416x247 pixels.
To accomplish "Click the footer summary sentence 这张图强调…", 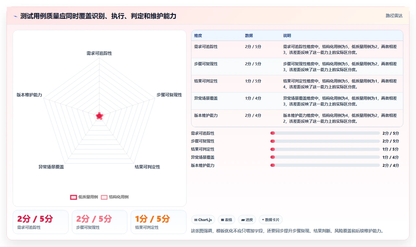I will [288, 231].
